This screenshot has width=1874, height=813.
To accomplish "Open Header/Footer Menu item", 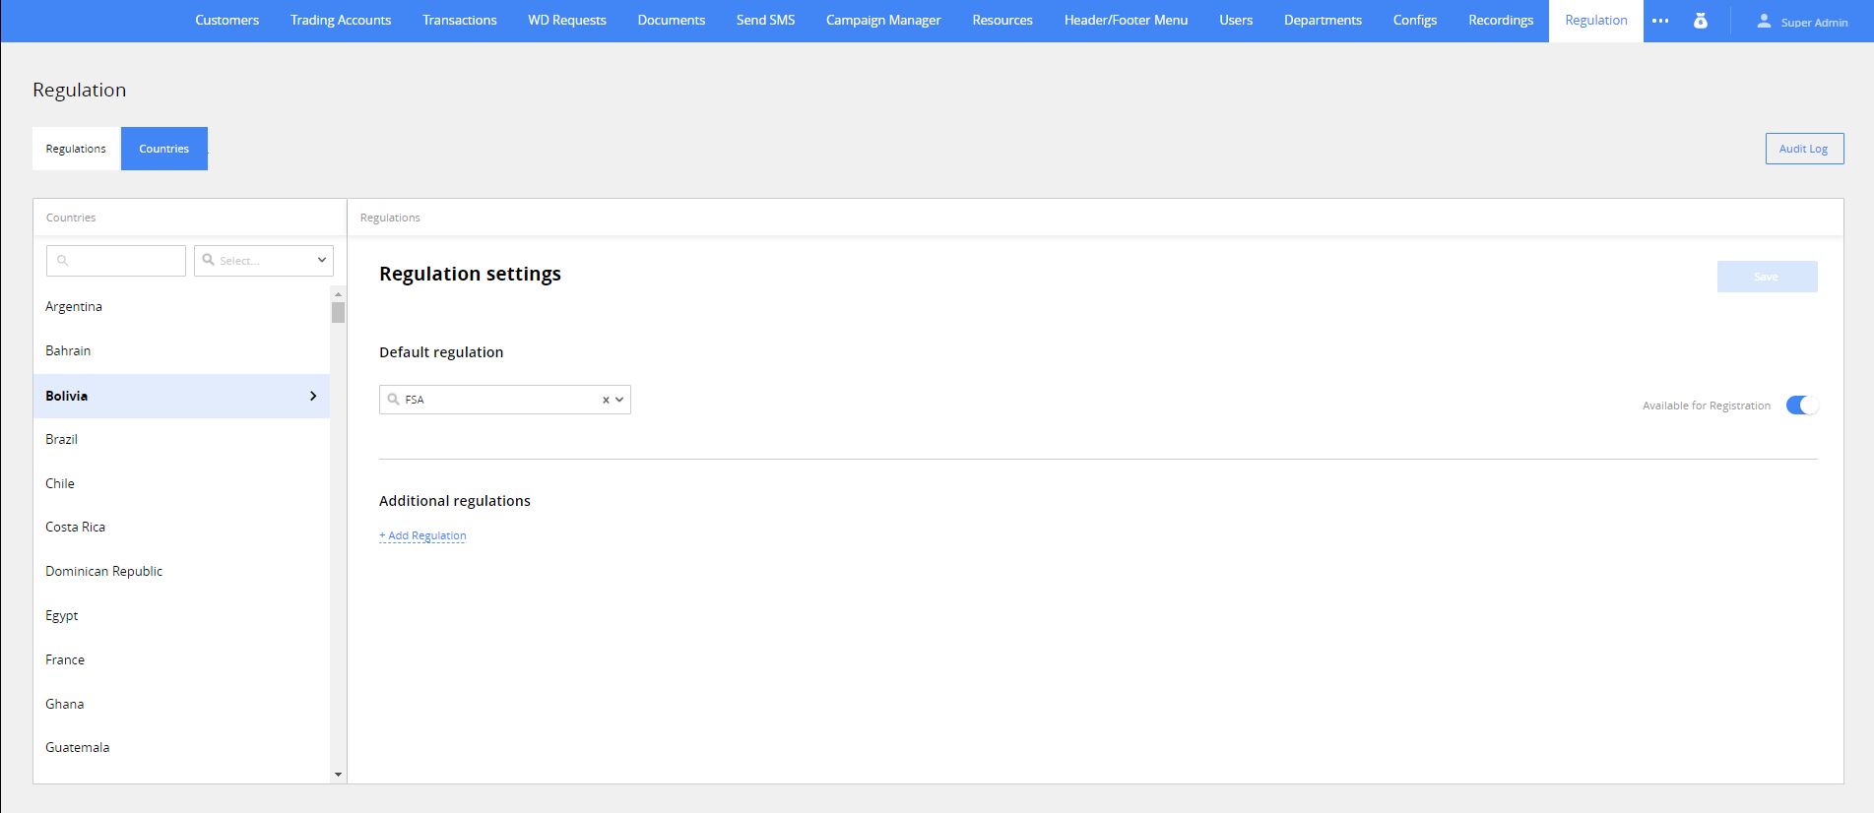I will (1126, 21).
